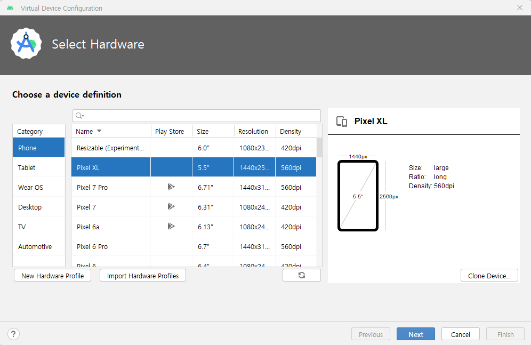The height and width of the screenshot is (345, 531).
Task: Click the Android Studio logo icon
Action: click(26, 44)
